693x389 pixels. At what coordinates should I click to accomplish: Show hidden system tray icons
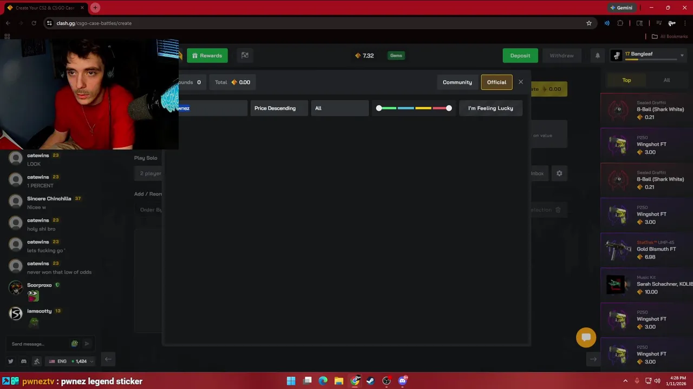[x=625, y=381]
